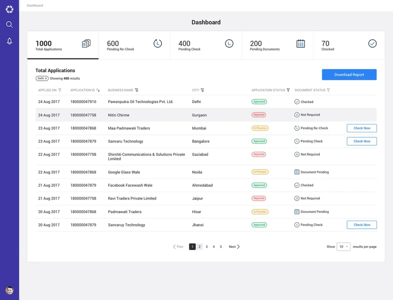
Task: Click the Applied On filter icon
Action: point(59,90)
